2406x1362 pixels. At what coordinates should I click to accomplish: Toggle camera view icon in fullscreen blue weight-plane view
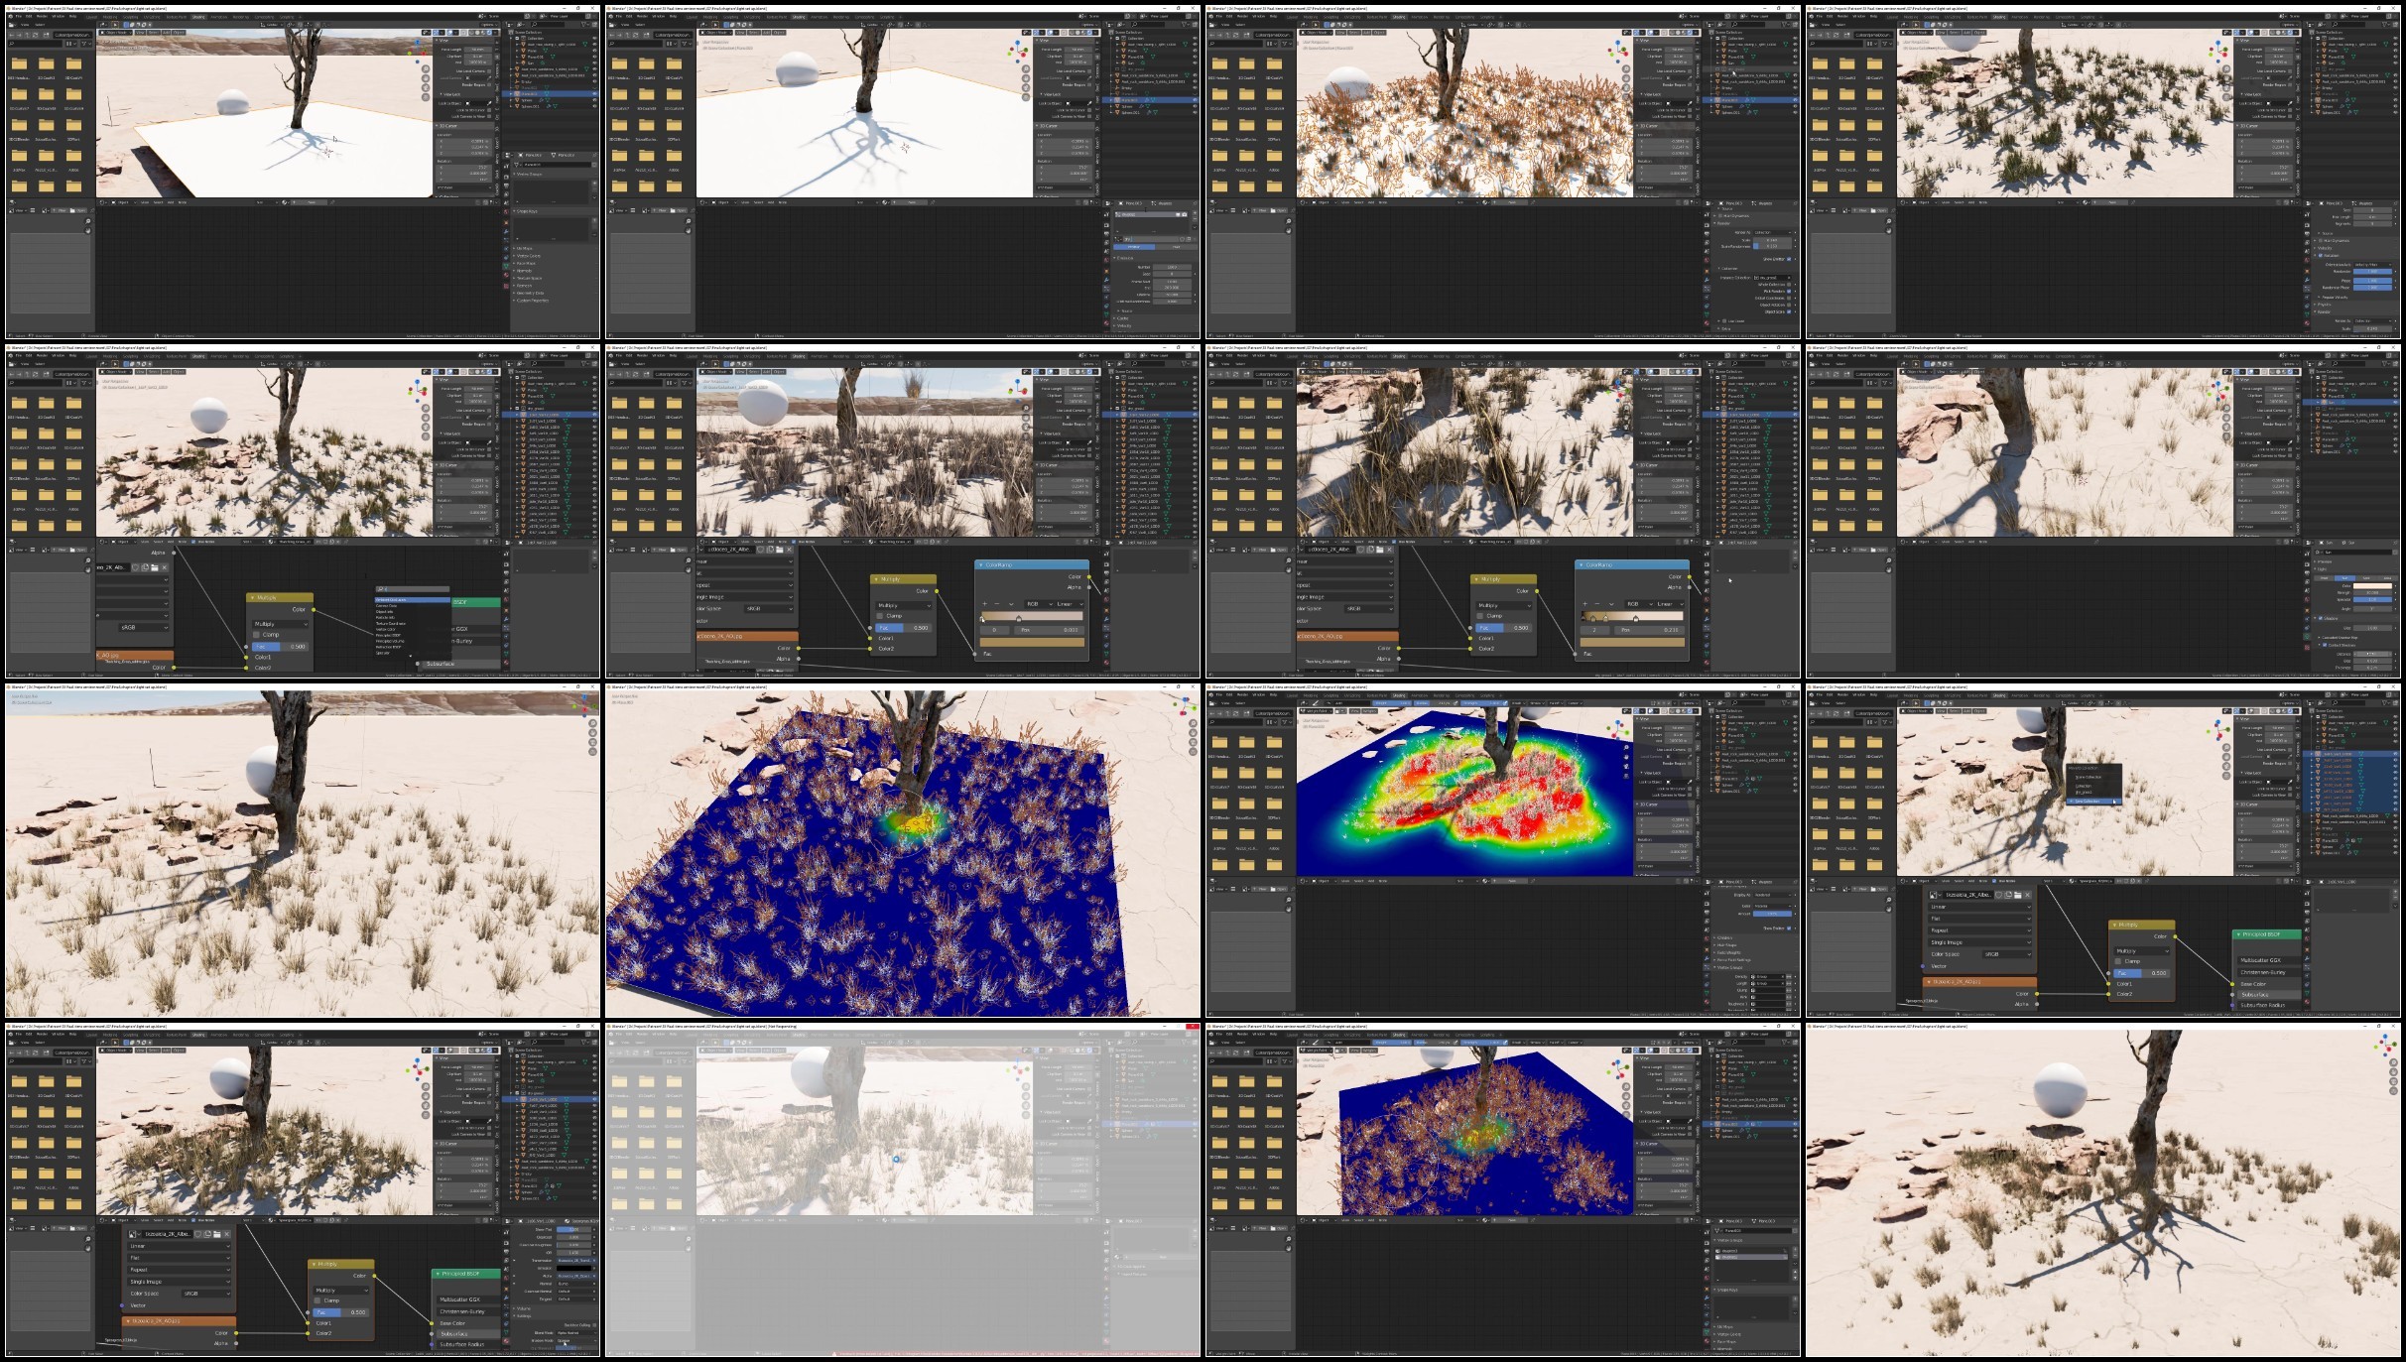click(x=1193, y=742)
